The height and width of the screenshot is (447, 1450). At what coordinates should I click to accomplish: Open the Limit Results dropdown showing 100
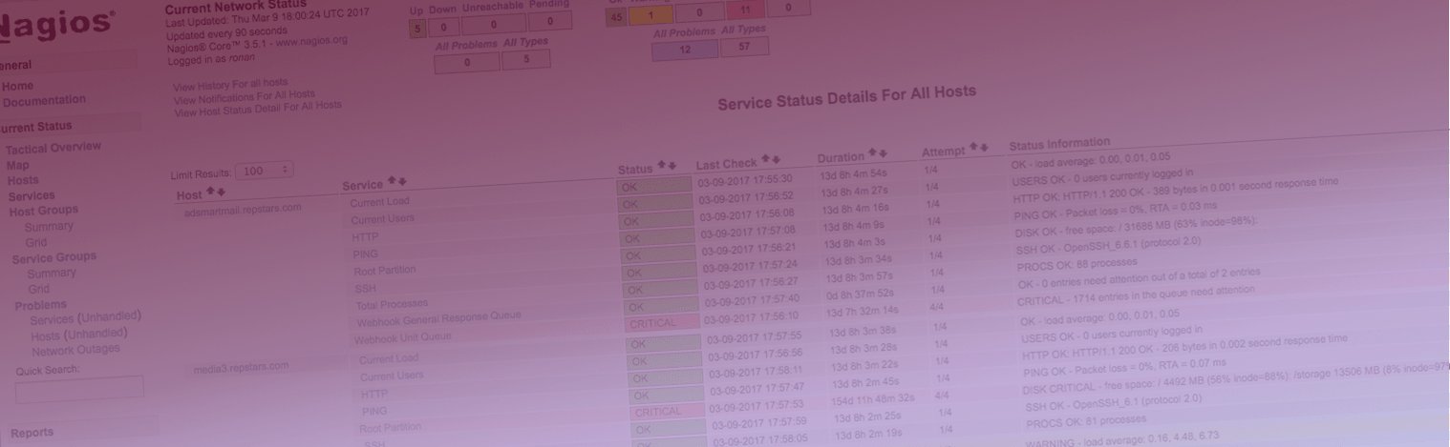point(265,170)
